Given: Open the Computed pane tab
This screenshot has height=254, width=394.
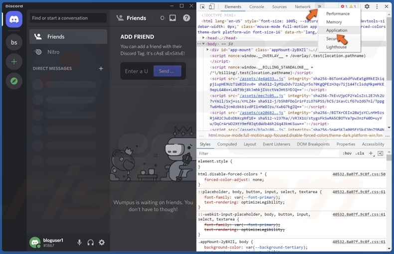Looking at the screenshot, I should click(227, 144).
